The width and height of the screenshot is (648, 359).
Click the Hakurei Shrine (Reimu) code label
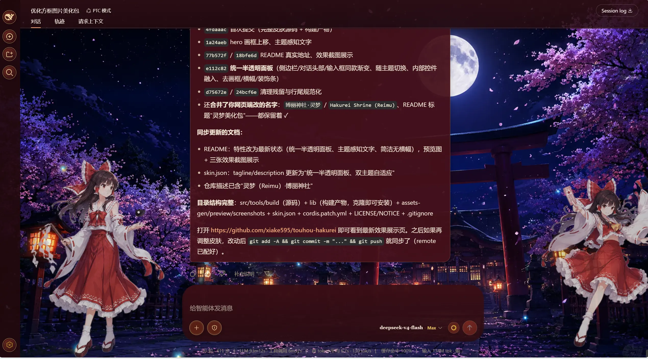(362, 105)
